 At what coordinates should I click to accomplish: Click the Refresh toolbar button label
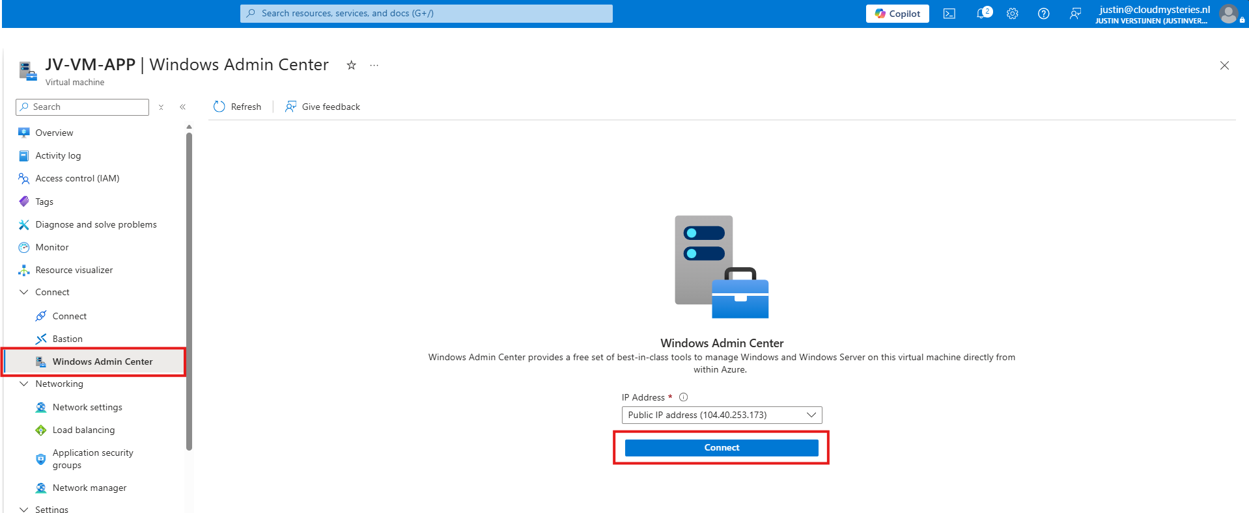pyautogui.click(x=246, y=107)
